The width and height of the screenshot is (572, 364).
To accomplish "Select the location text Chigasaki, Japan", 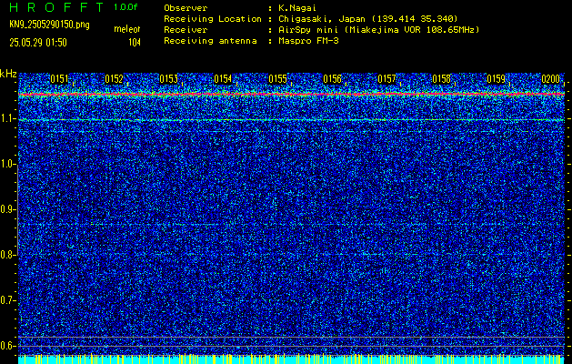I will [x=321, y=19].
